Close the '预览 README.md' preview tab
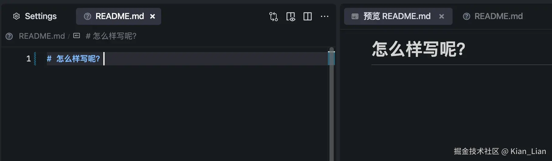Image resolution: width=552 pixels, height=161 pixels. [441, 16]
